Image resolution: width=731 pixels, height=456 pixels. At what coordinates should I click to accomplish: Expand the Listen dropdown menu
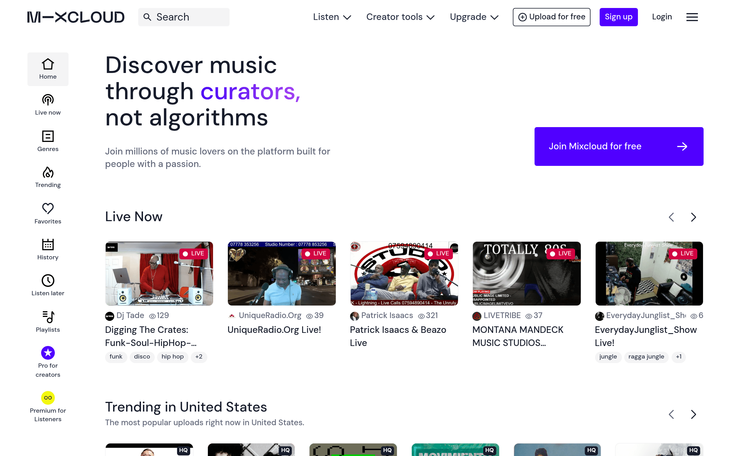(x=332, y=17)
